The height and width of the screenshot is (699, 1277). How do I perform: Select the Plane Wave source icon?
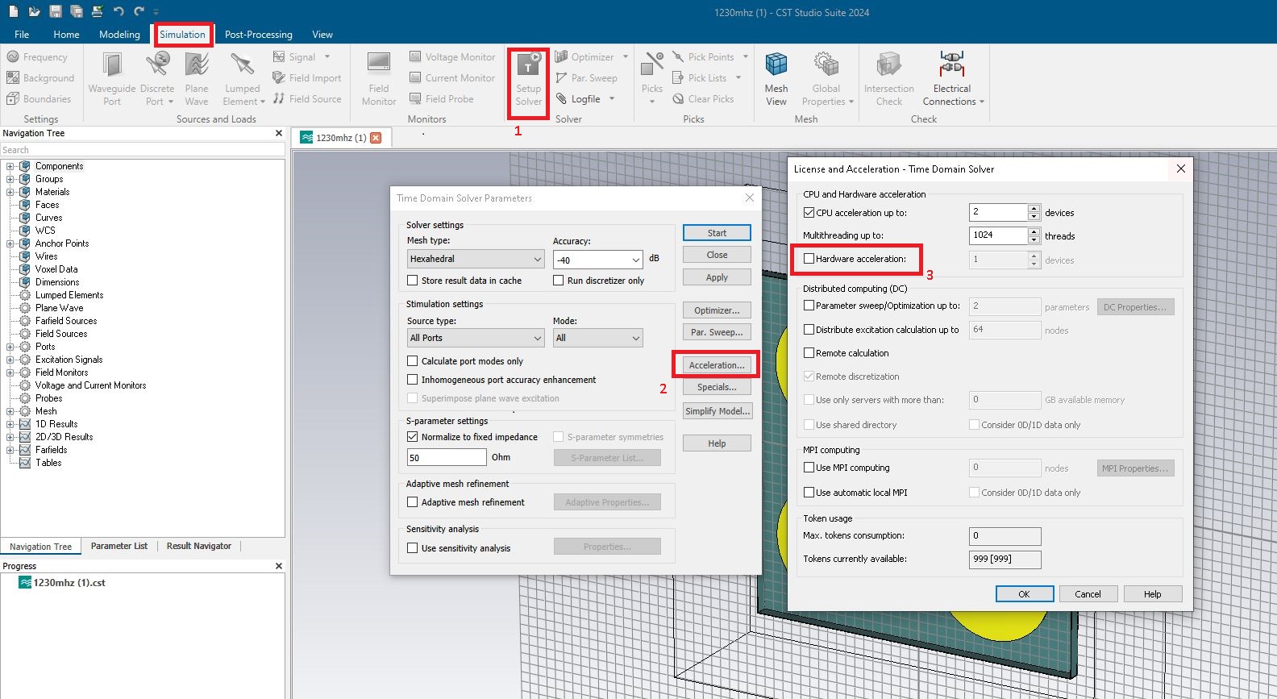[x=197, y=79]
